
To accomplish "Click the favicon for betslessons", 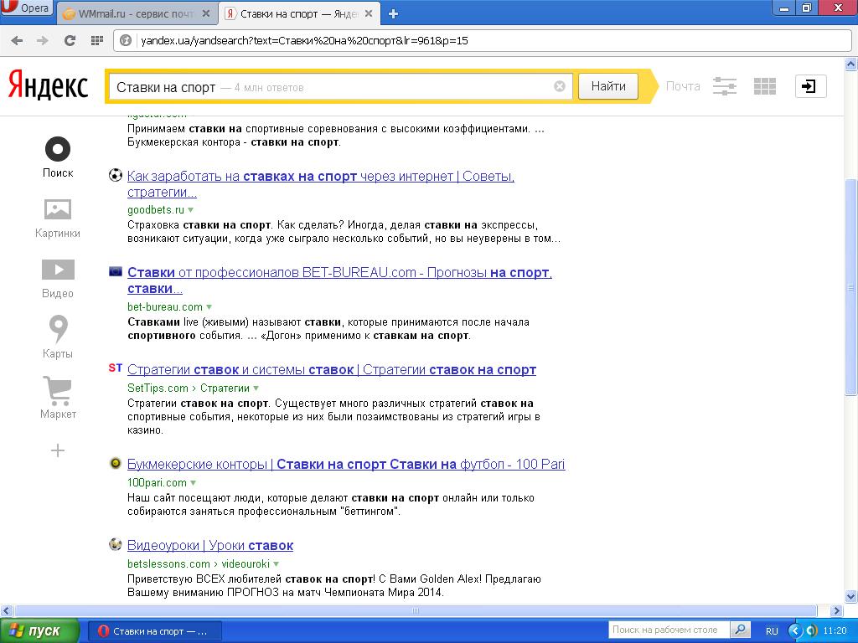I will [x=116, y=544].
